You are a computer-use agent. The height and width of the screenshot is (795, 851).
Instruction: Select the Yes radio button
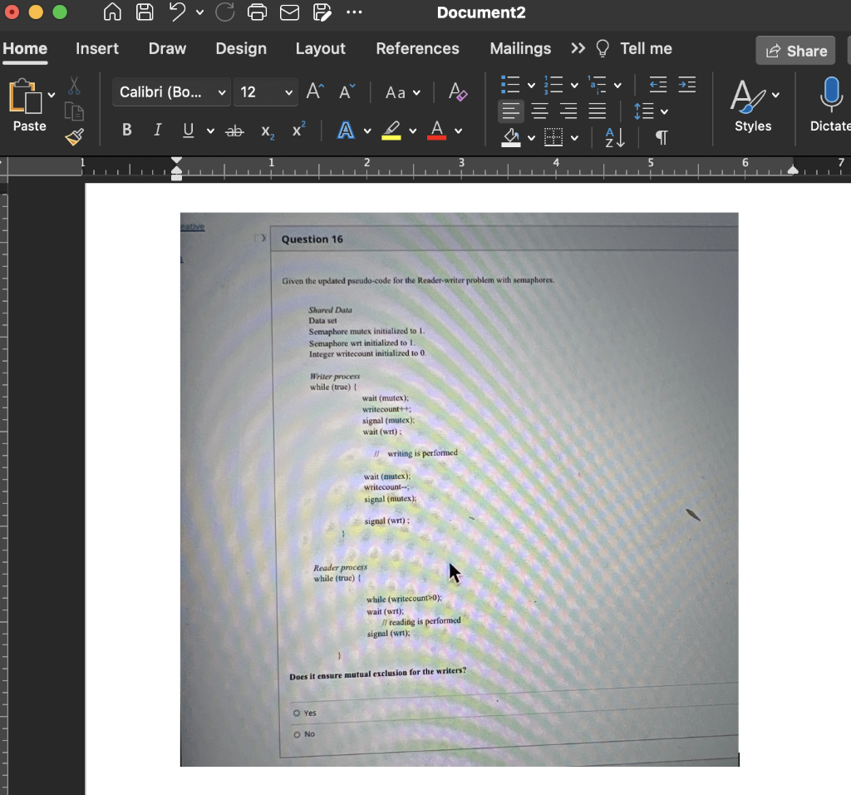click(297, 713)
